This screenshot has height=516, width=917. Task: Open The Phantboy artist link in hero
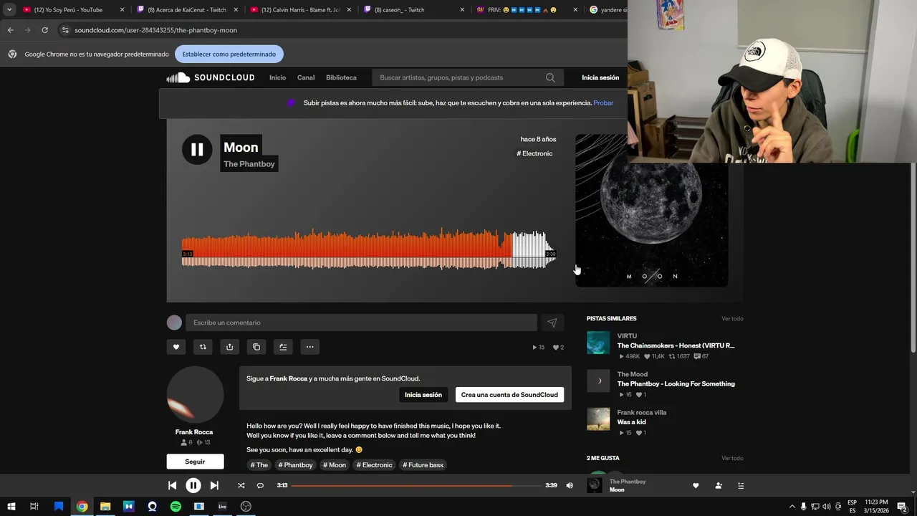pyautogui.click(x=249, y=164)
